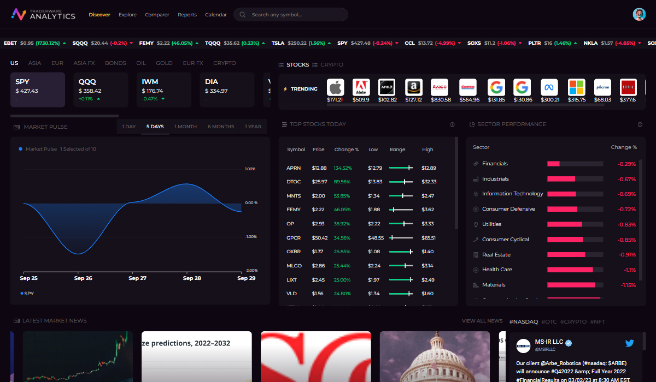Click the Apple stock icon in Trending
The height and width of the screenshot is (382, 656).
click(335, 86)
